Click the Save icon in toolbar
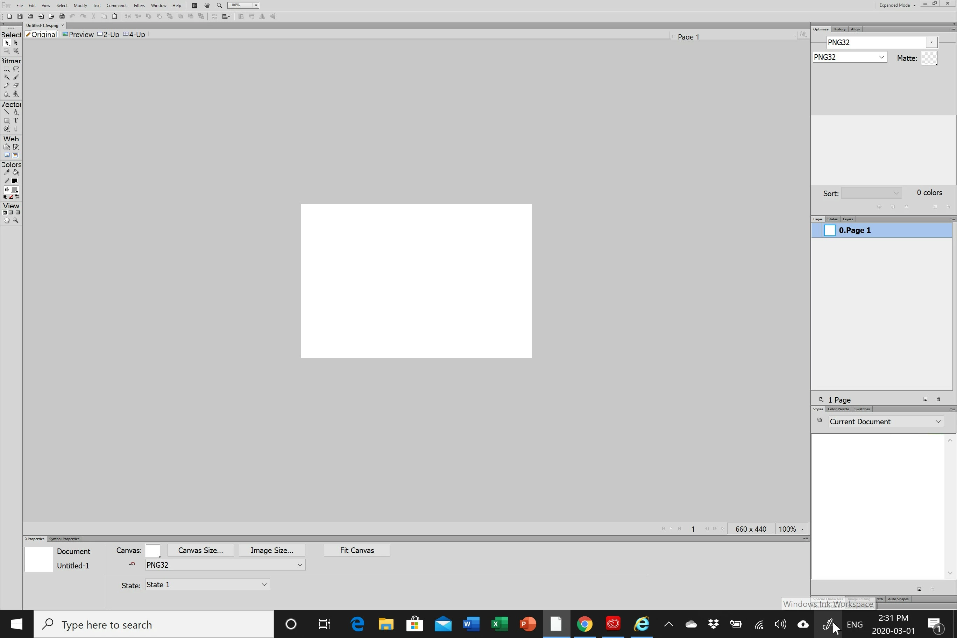The image size is (957, 638). pos(20,16)
